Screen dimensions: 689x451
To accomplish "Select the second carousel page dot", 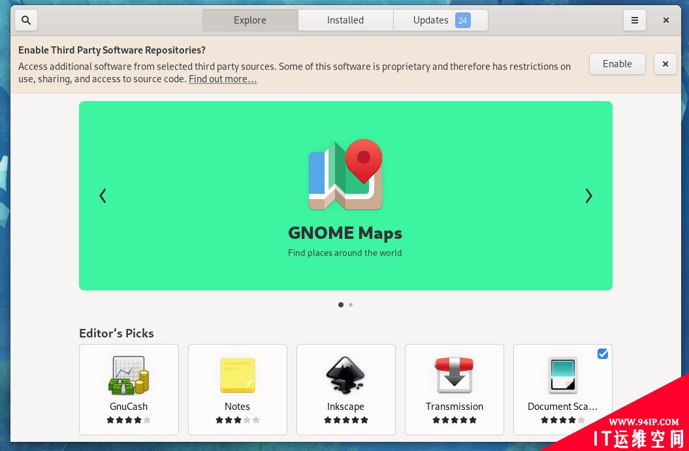I will [351, 305].
